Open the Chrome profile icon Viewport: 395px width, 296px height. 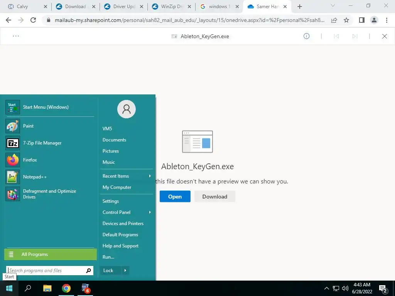374,20
